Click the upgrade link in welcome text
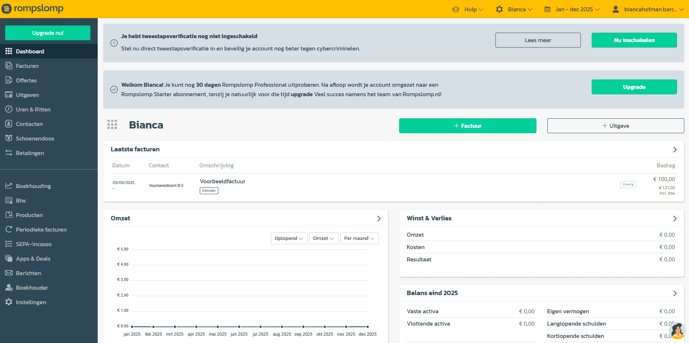Viewport: 689px width, 343px height. [301, 94]
